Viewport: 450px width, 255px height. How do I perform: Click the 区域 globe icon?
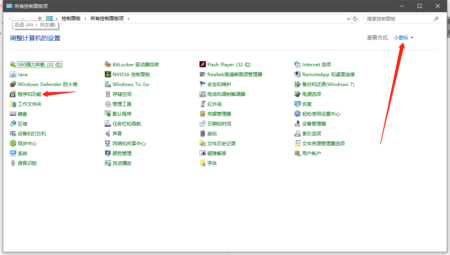pos(13,124)
